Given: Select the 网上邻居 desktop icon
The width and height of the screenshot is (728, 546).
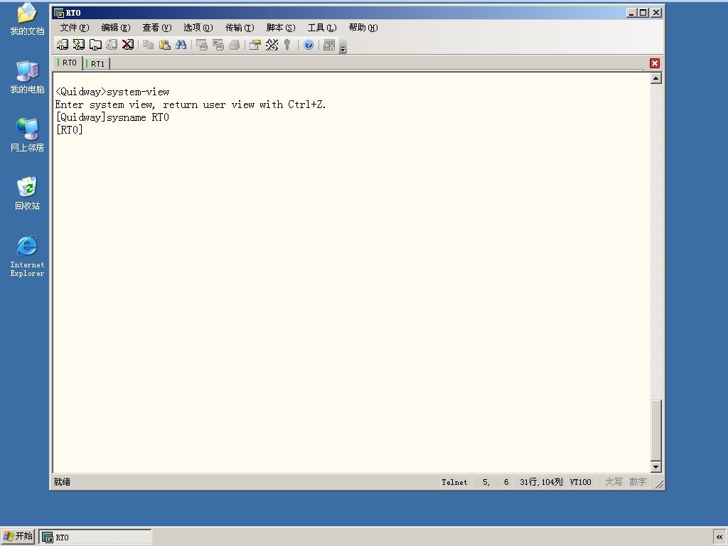Looking at the screenshot, I should click(x=27, y=135).
